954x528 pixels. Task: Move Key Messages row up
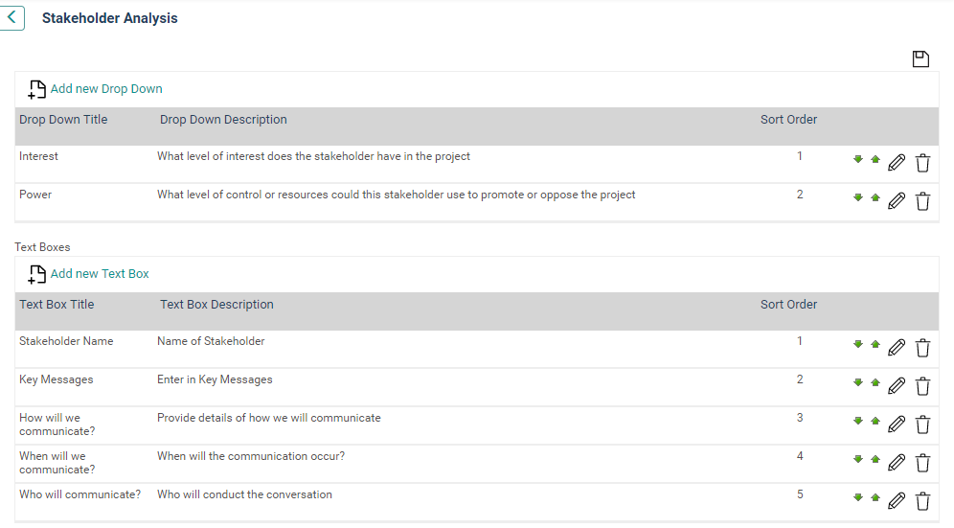click(875, 383)
